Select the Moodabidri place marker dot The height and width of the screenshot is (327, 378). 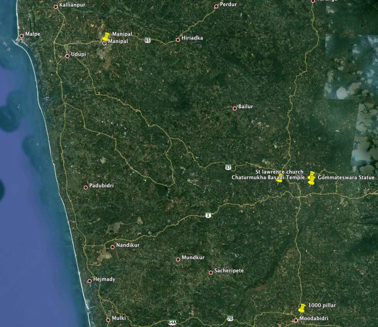[x=296, y=320]
